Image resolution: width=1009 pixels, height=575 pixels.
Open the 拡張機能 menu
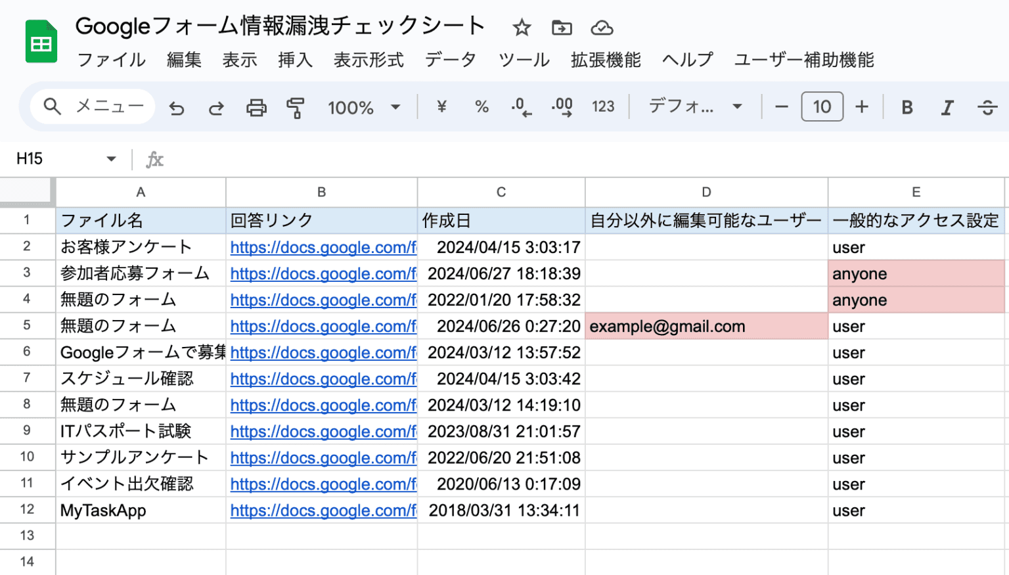[x=605, y=60]
